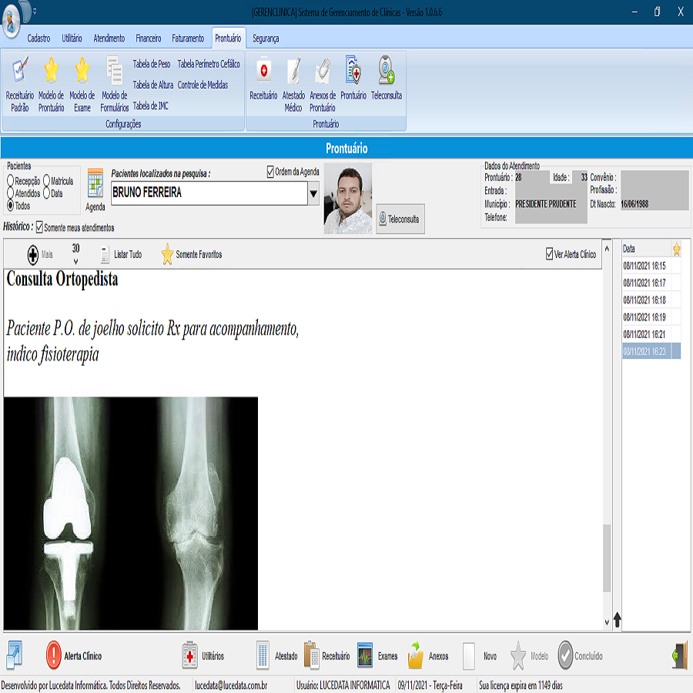The width and height of the screenshot is (693, 693).
Task: Open Receituário Padrão in the Configurações group
Action: point(20,72)
